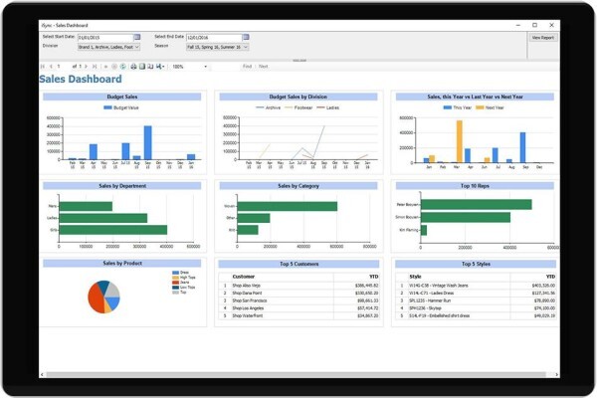The image size is (597, 398).
Task: Click the current page number box
Action: point(63,67)
